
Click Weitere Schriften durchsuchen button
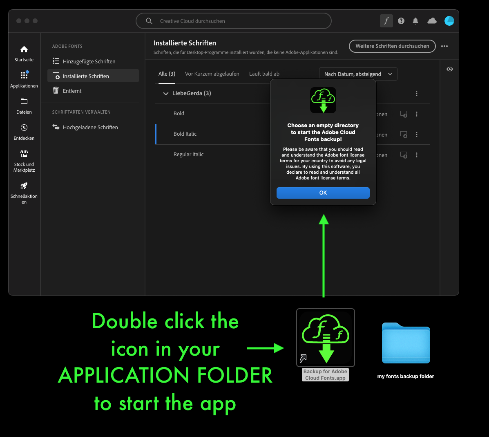392,46
